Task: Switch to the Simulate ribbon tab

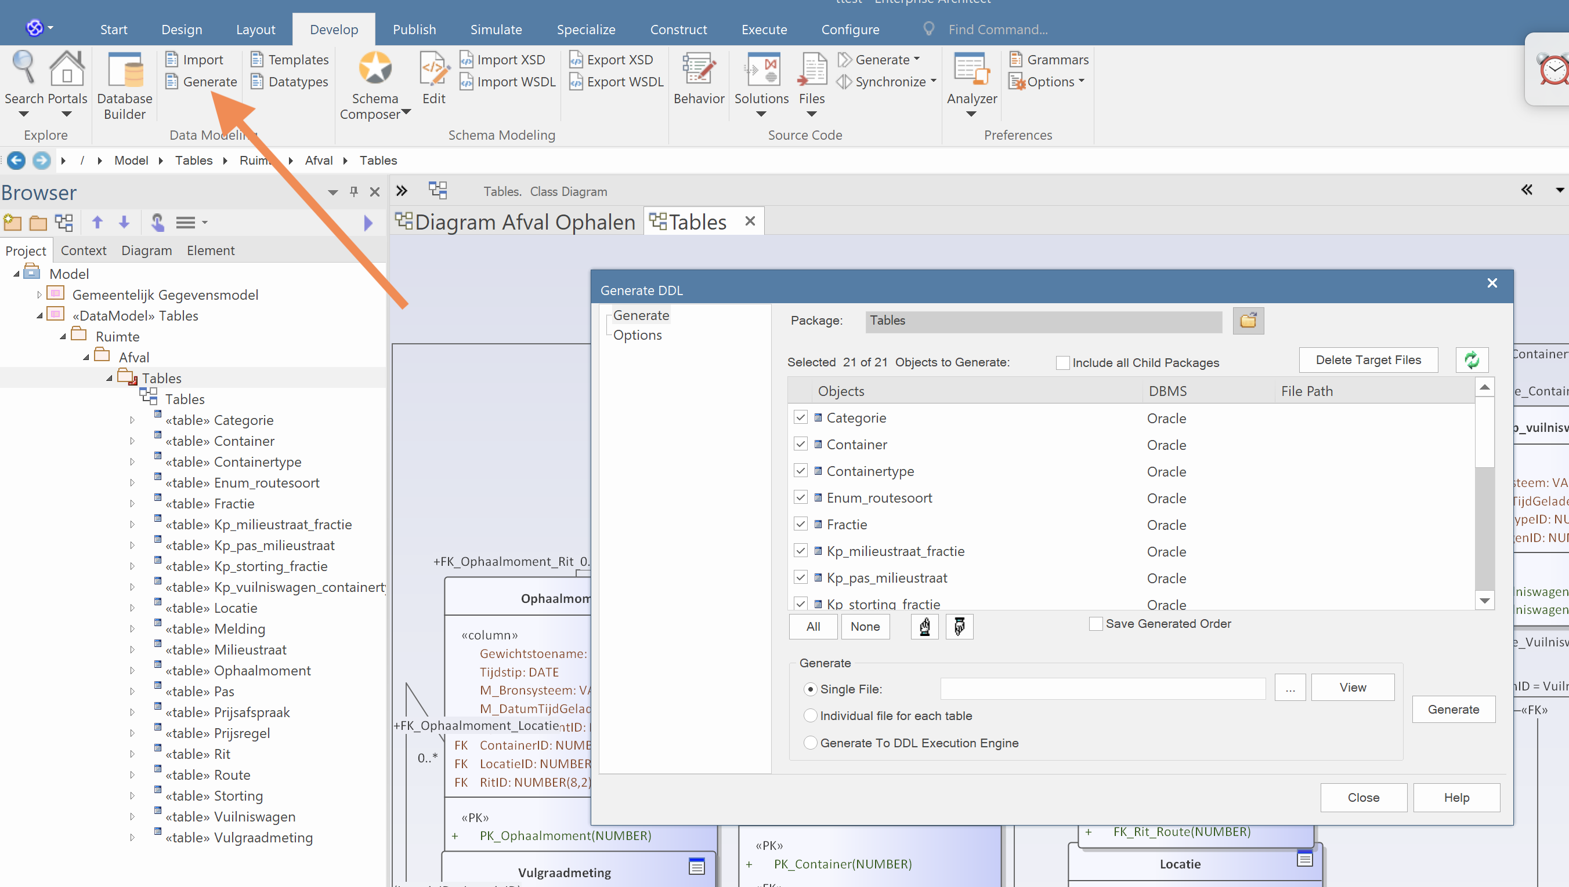Action: click(496, 29)
